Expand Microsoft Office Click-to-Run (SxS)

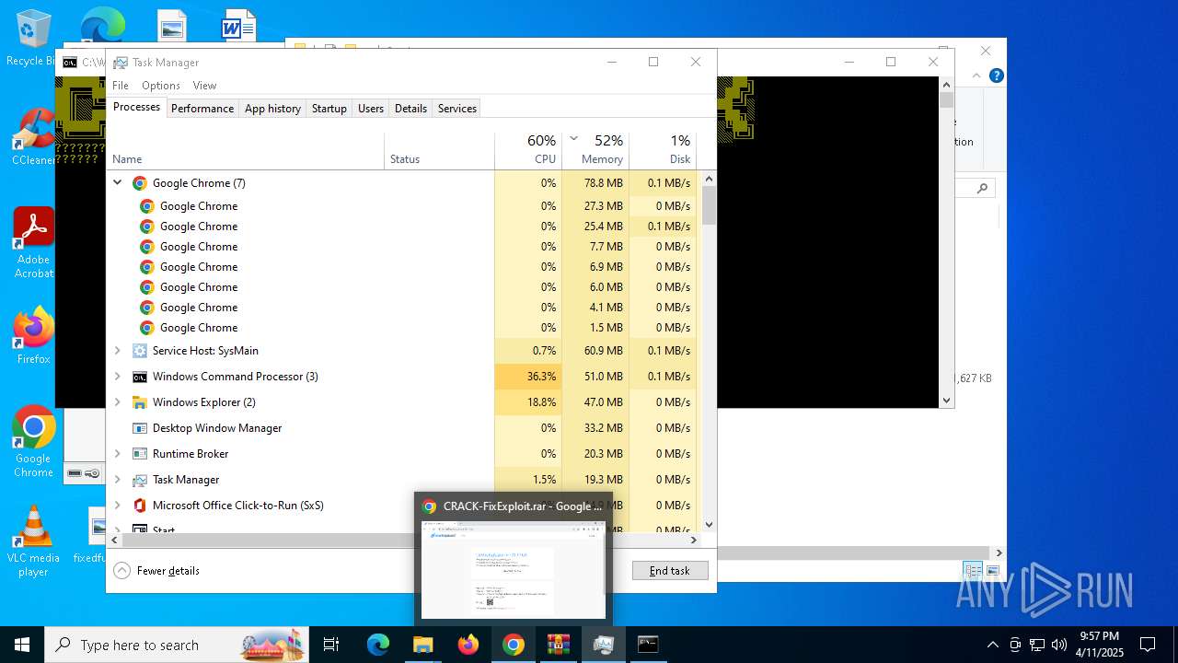tap(117, 506)
